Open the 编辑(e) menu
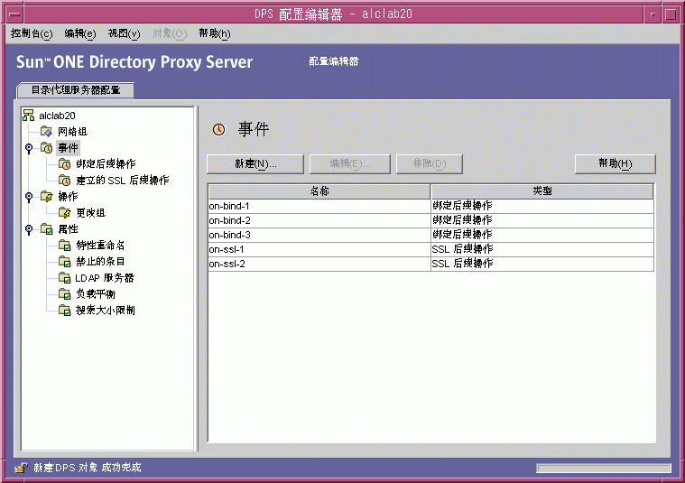Image resolution: width=685 pixels, height=483 pixels. 80,33
